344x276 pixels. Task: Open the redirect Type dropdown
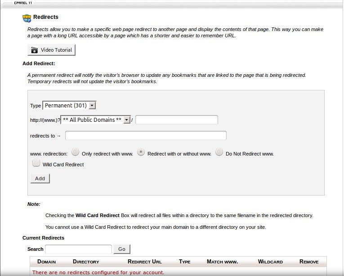click(69, 106)
